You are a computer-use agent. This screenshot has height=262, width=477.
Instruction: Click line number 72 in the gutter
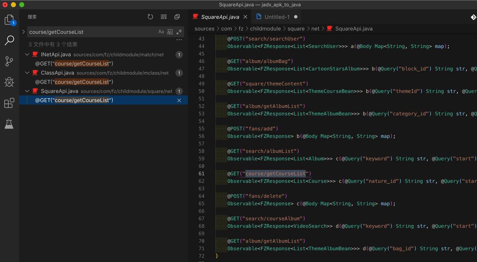pos(201,256)
